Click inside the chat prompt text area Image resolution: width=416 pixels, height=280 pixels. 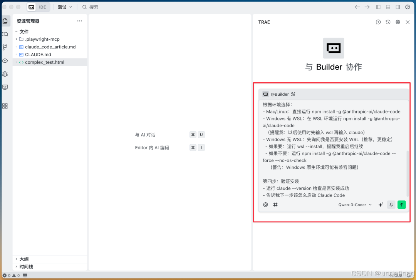[x=333, y=150]
